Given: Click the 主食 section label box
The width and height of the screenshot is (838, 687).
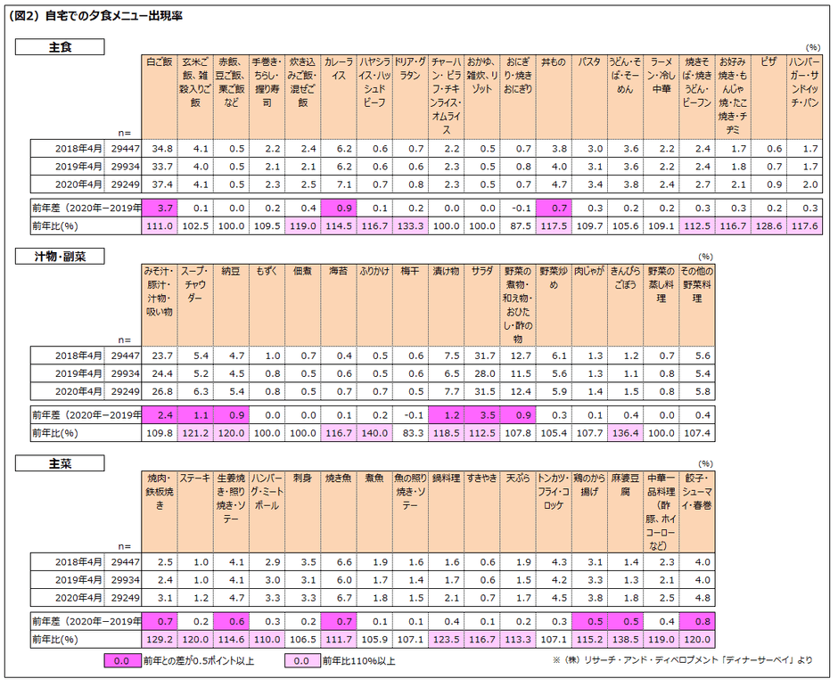Looking at the screenshot, I should click(60, 47).
